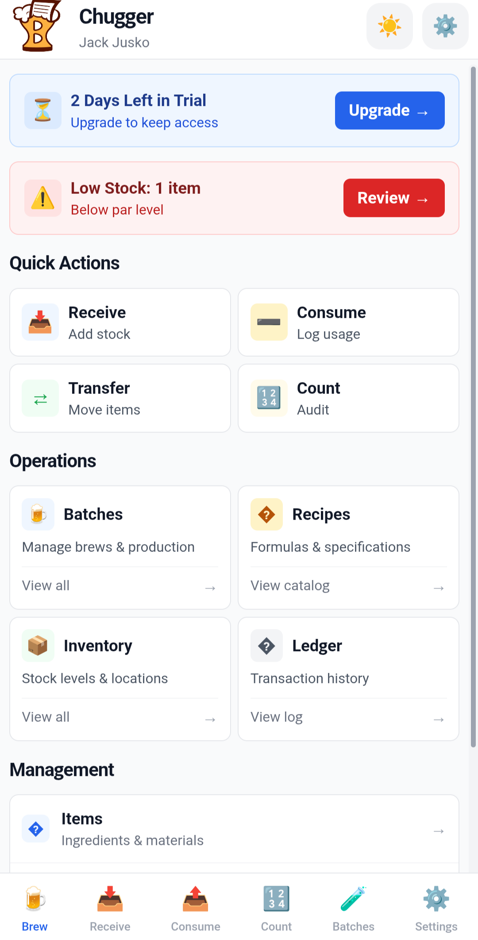Open settings via the gear icon top right
The height and width of the screenshot is (940, 478).
444,26
